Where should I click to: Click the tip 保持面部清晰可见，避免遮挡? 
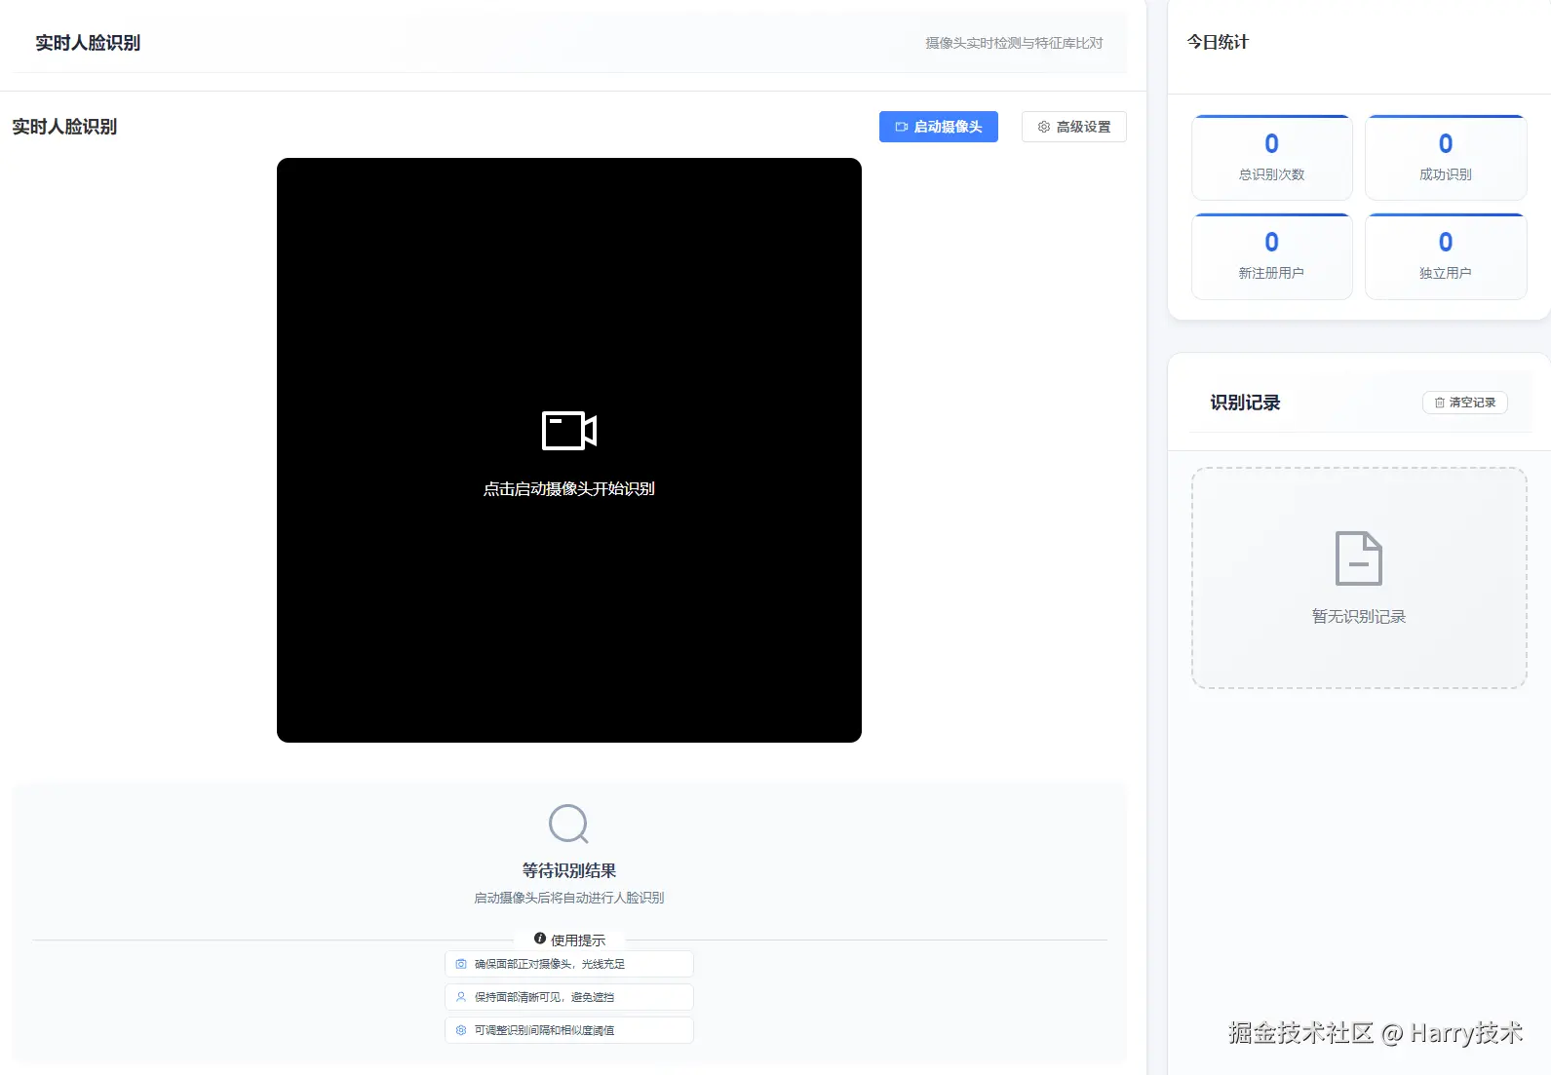coord(569,997)
